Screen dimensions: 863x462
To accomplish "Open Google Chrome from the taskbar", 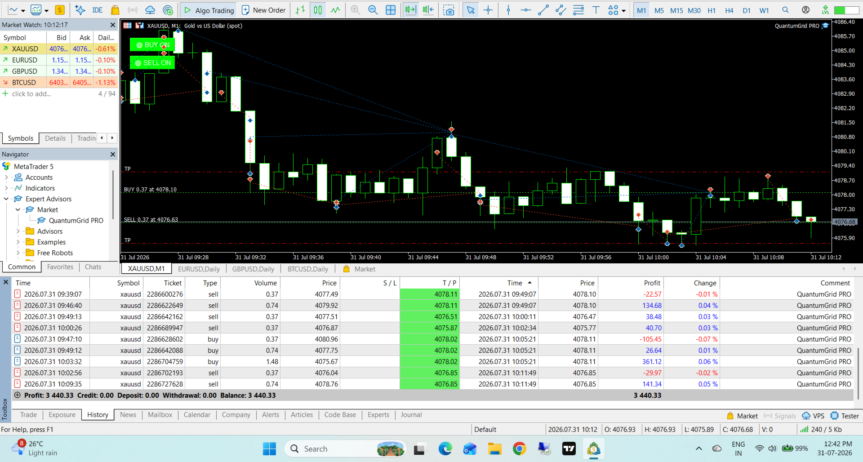I will tap(519, 449).
